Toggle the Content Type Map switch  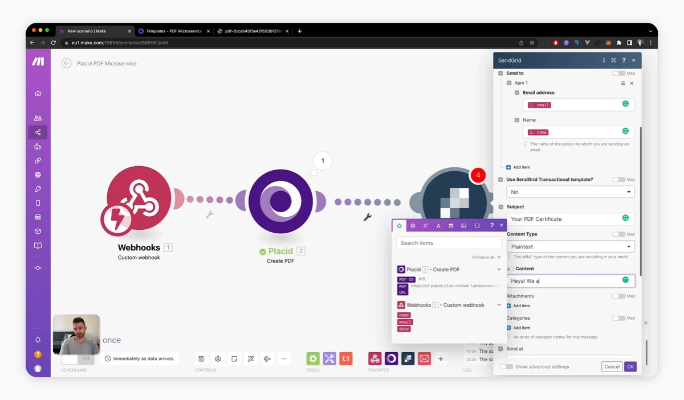pos(618,234)
